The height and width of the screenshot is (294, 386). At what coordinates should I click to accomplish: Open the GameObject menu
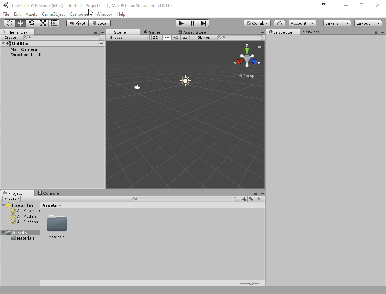(x=53, y=14)
